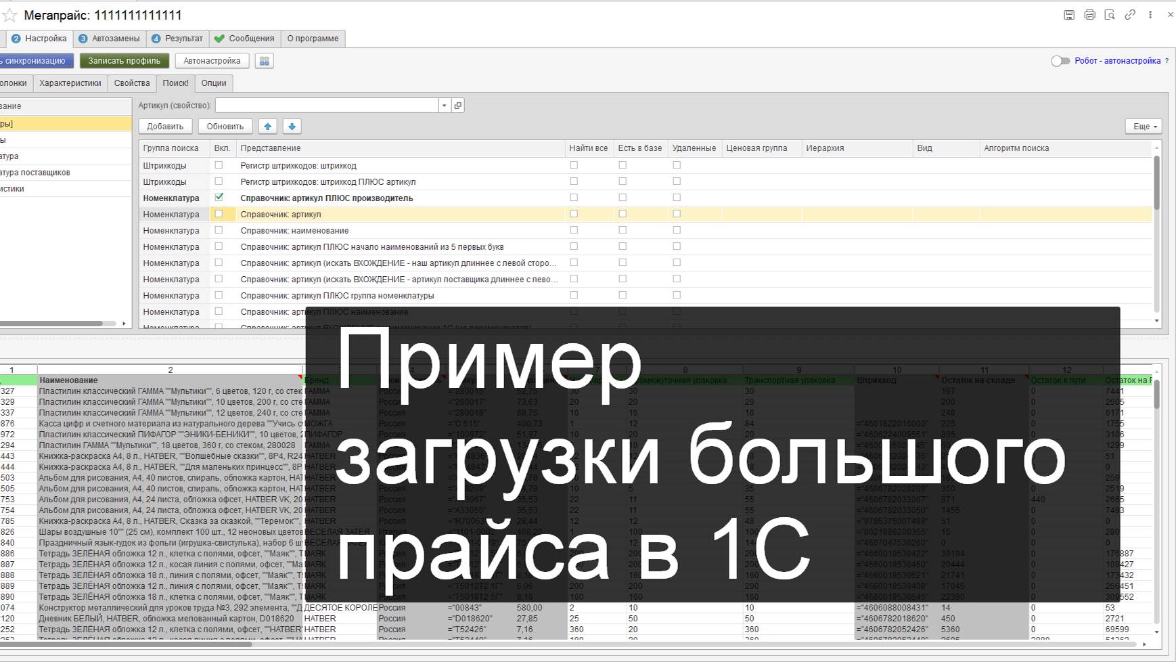Select row Справочник: артикул ПЛЮС начало наименований
The height and width of the screenshot is (662, 1176).
(646, 246)
